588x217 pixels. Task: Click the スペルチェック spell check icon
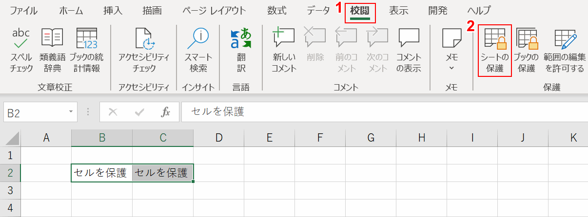point(21,50)
